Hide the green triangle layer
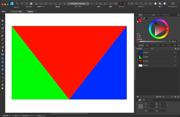The image size is (180, 117). 175,57
